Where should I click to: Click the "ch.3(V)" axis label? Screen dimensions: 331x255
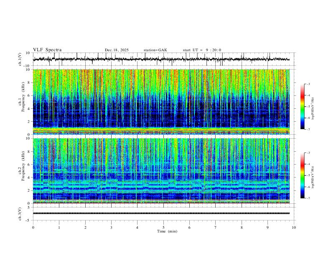click(20, 214)
